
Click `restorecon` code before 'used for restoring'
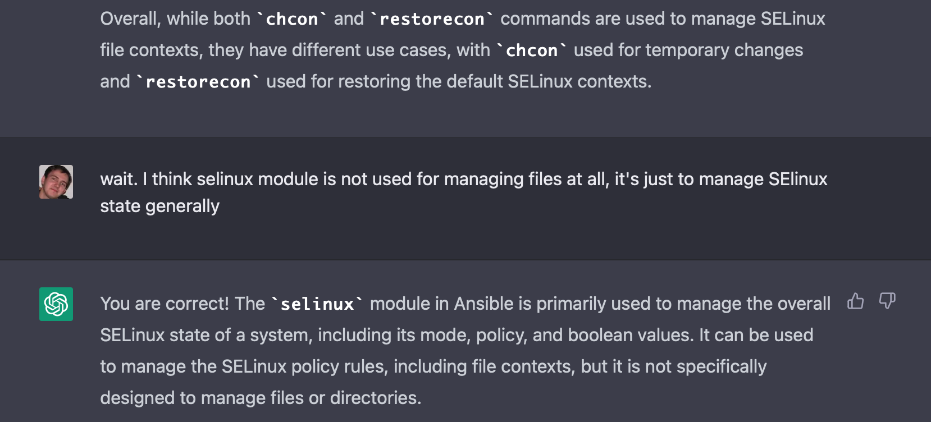(198, 82)
